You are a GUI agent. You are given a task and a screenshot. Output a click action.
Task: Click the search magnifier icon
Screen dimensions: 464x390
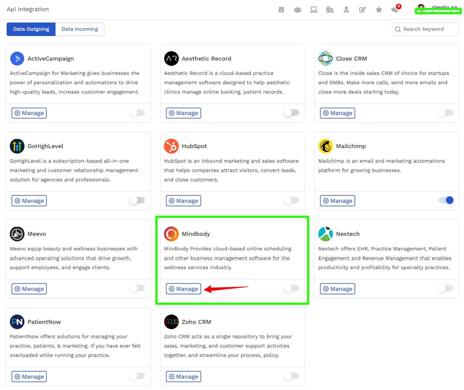pos(398,29)
